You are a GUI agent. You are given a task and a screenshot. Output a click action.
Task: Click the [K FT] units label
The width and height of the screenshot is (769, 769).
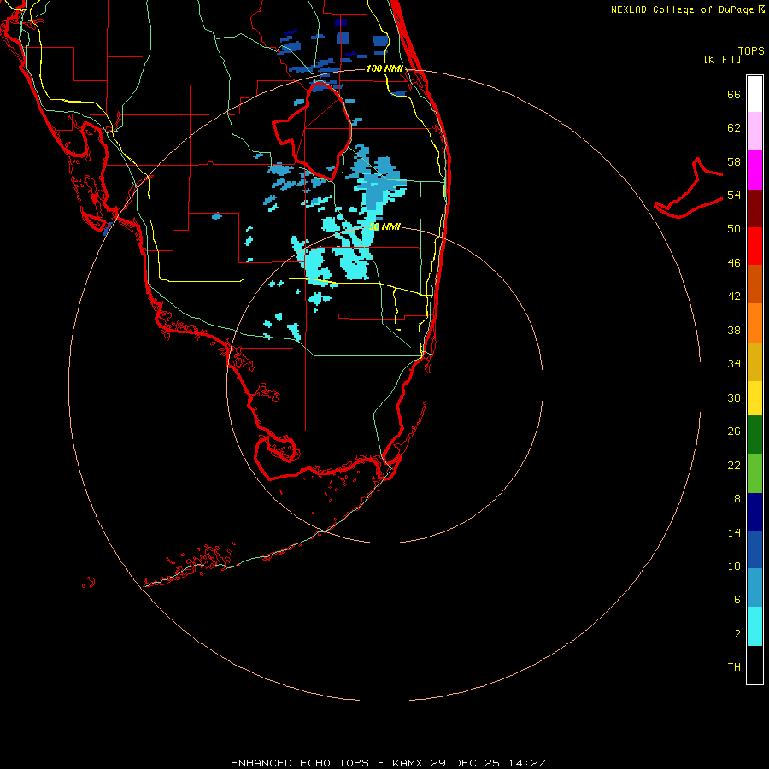tap(722, 59)
